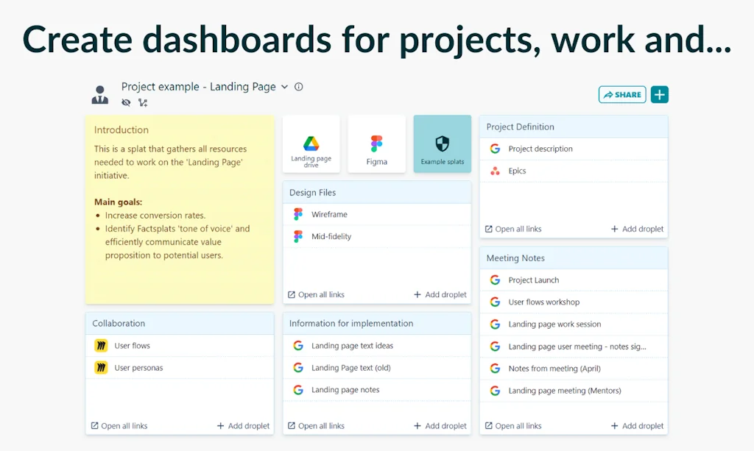Click the branch icon under the project title
This screenshot has width=754, height=451.
point(143,103)
